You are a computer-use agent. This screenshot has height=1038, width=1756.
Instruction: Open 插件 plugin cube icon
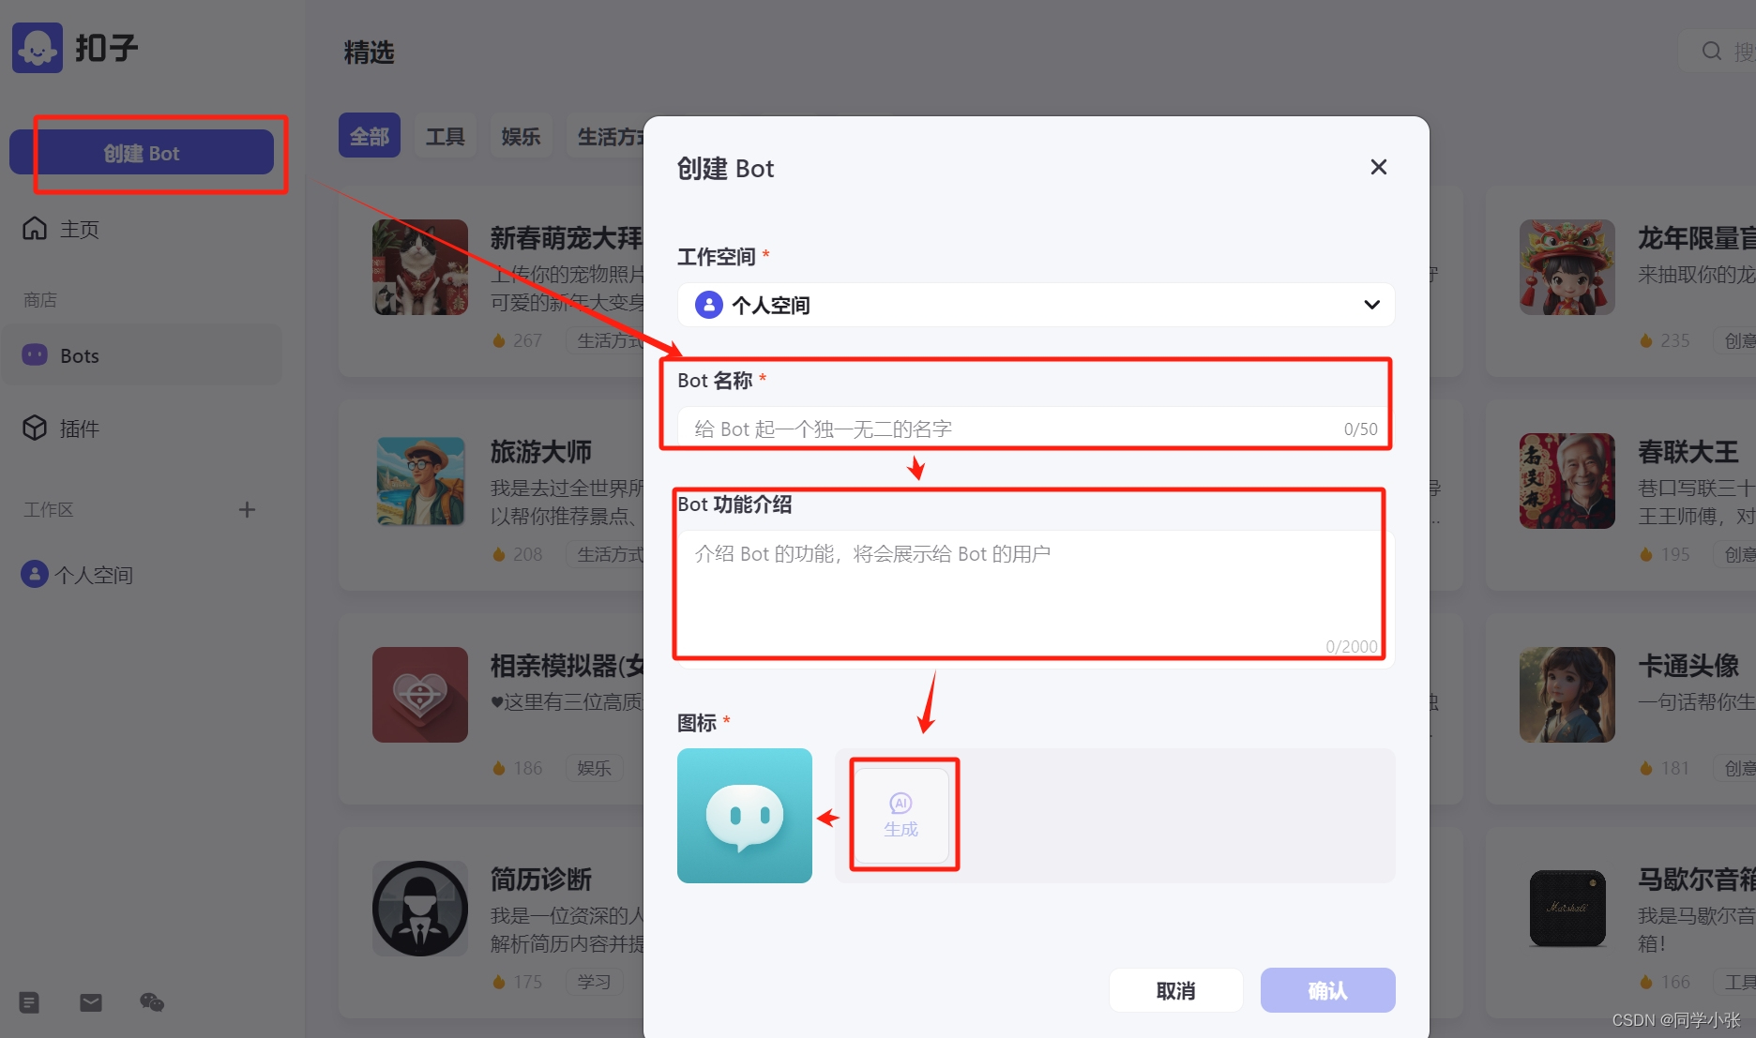pos(35,428)
